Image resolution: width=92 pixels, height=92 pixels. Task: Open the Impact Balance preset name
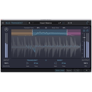coord(46,23)
